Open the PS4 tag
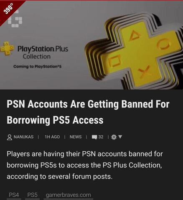Viewport: 183px width, 200px height. (x=14, y=195)
